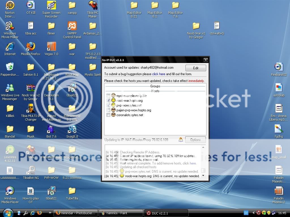Check the myot-example.no-ip.biz host checkbox
Screen dimensions: 290x217
coord(108,96)
